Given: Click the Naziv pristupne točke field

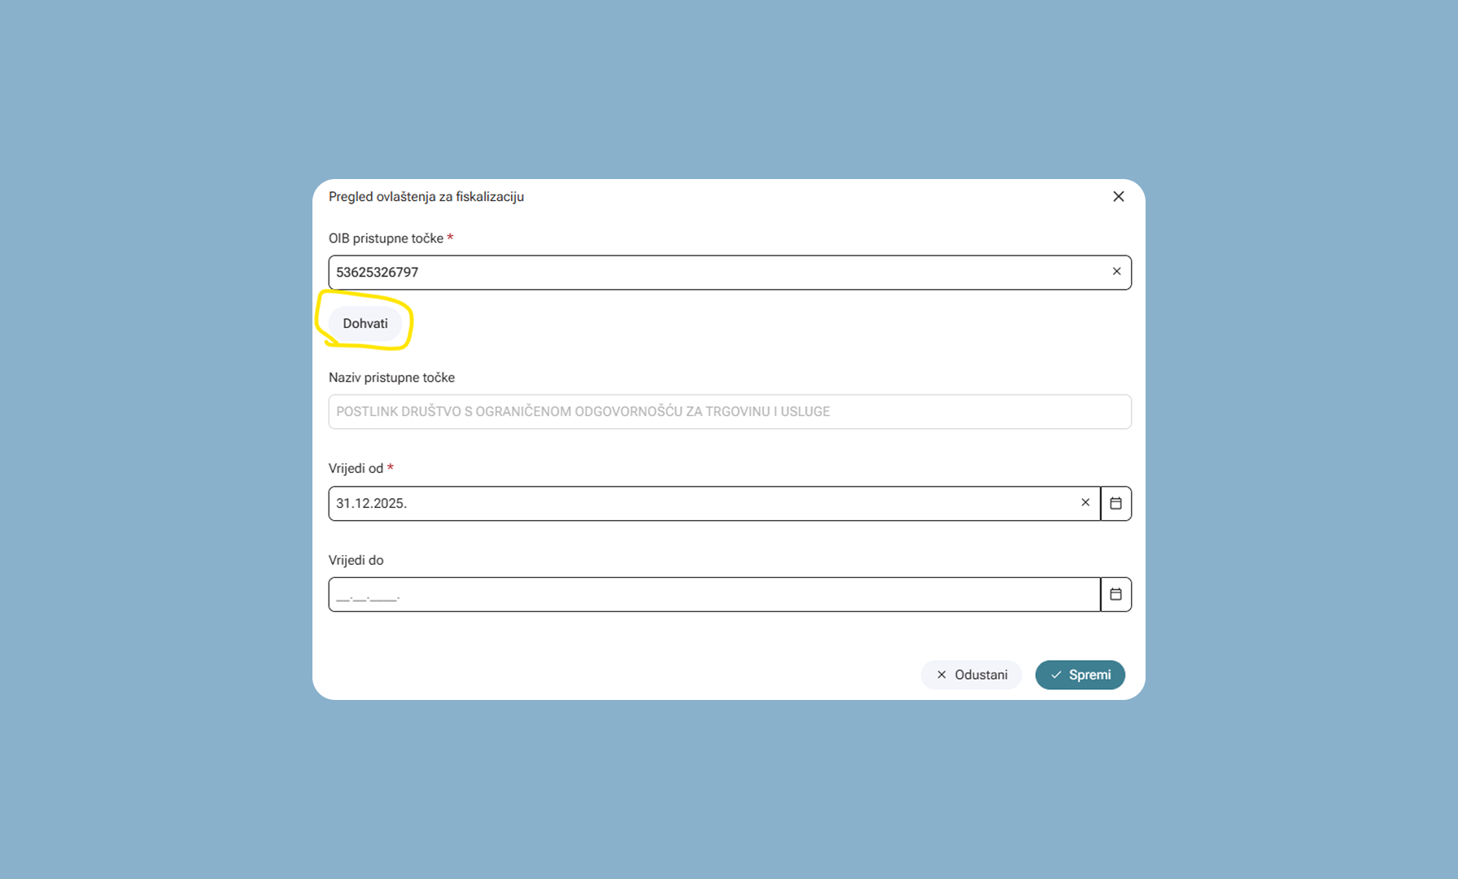Looking at the screenshot, I should coord(729,412).
